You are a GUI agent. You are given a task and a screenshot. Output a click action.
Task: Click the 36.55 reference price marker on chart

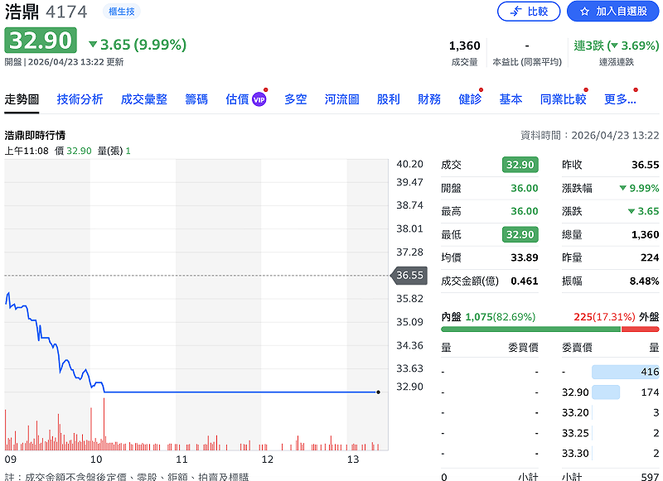409,275
